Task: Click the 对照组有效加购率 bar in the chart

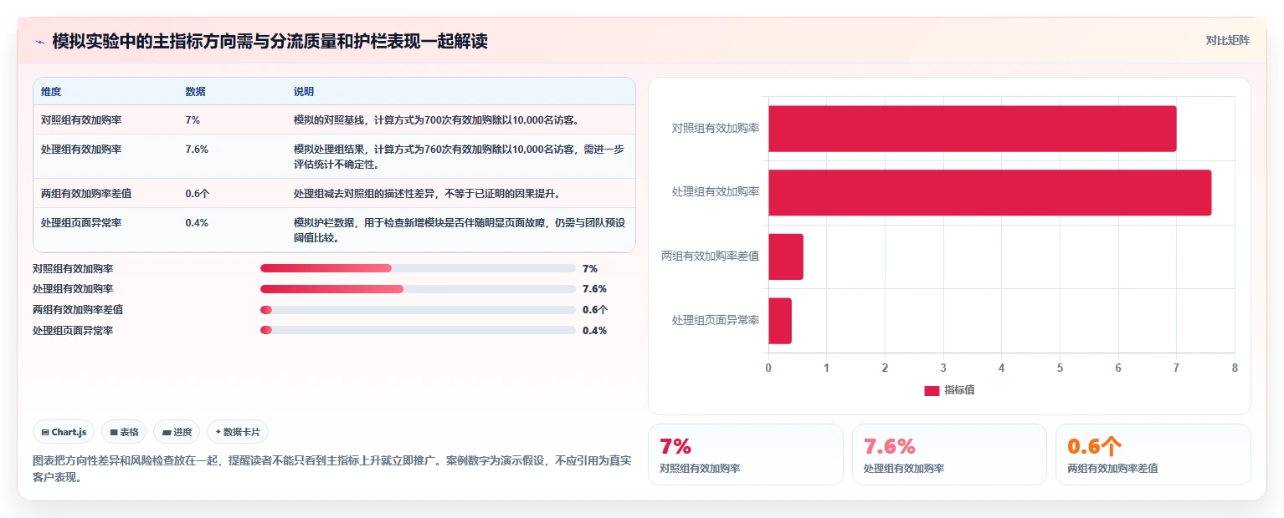Action: tap(972, 129)
